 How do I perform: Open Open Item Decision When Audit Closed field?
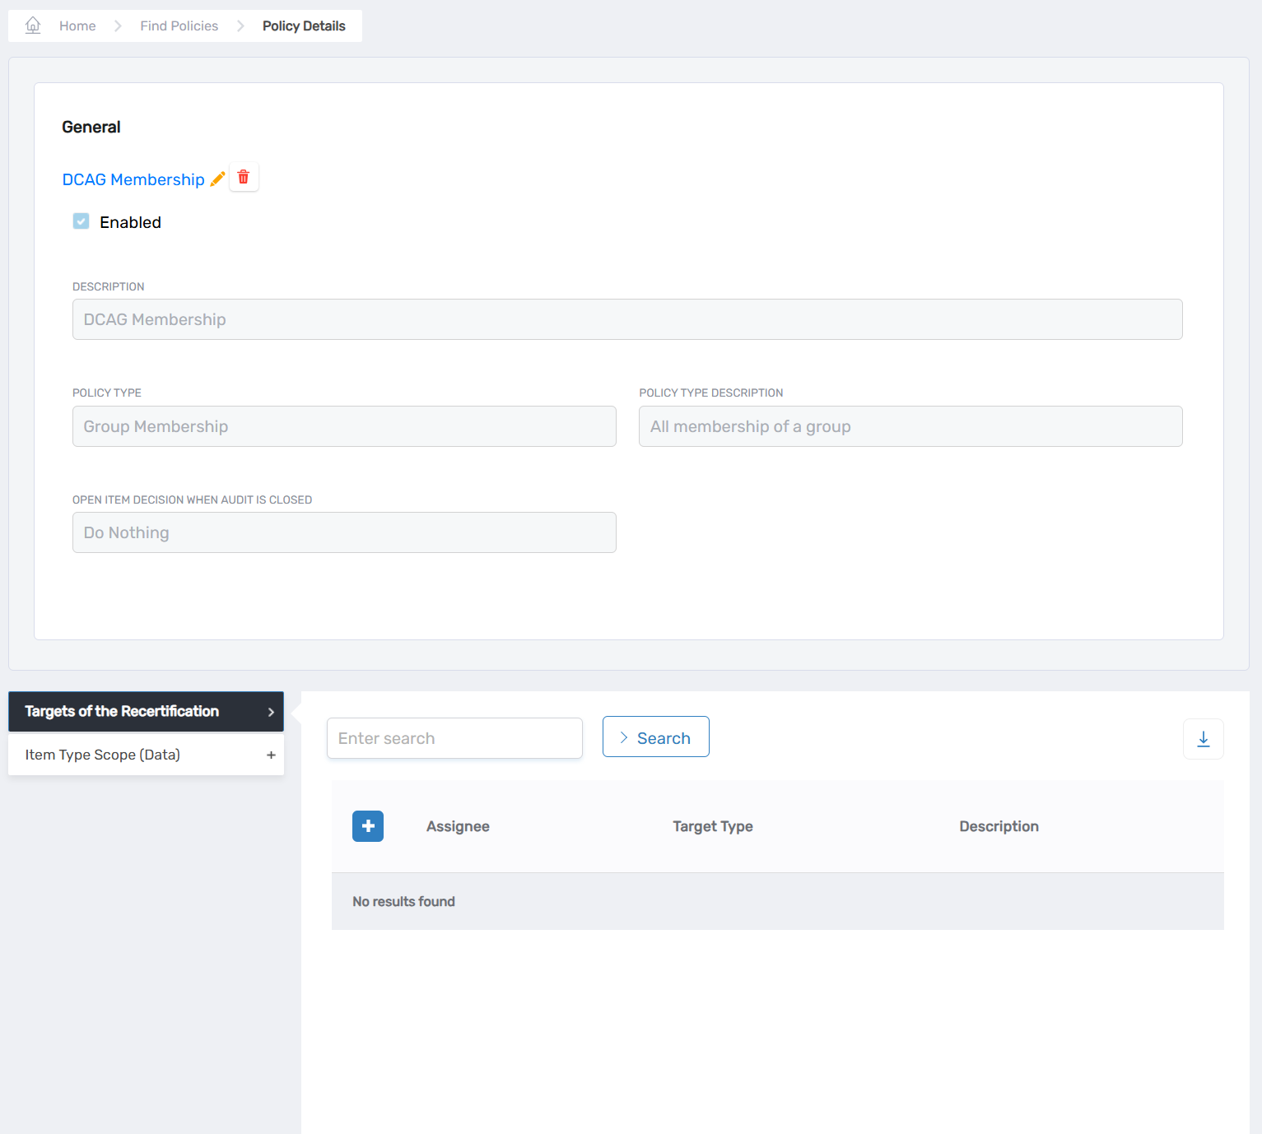click(x=344, y=532)
